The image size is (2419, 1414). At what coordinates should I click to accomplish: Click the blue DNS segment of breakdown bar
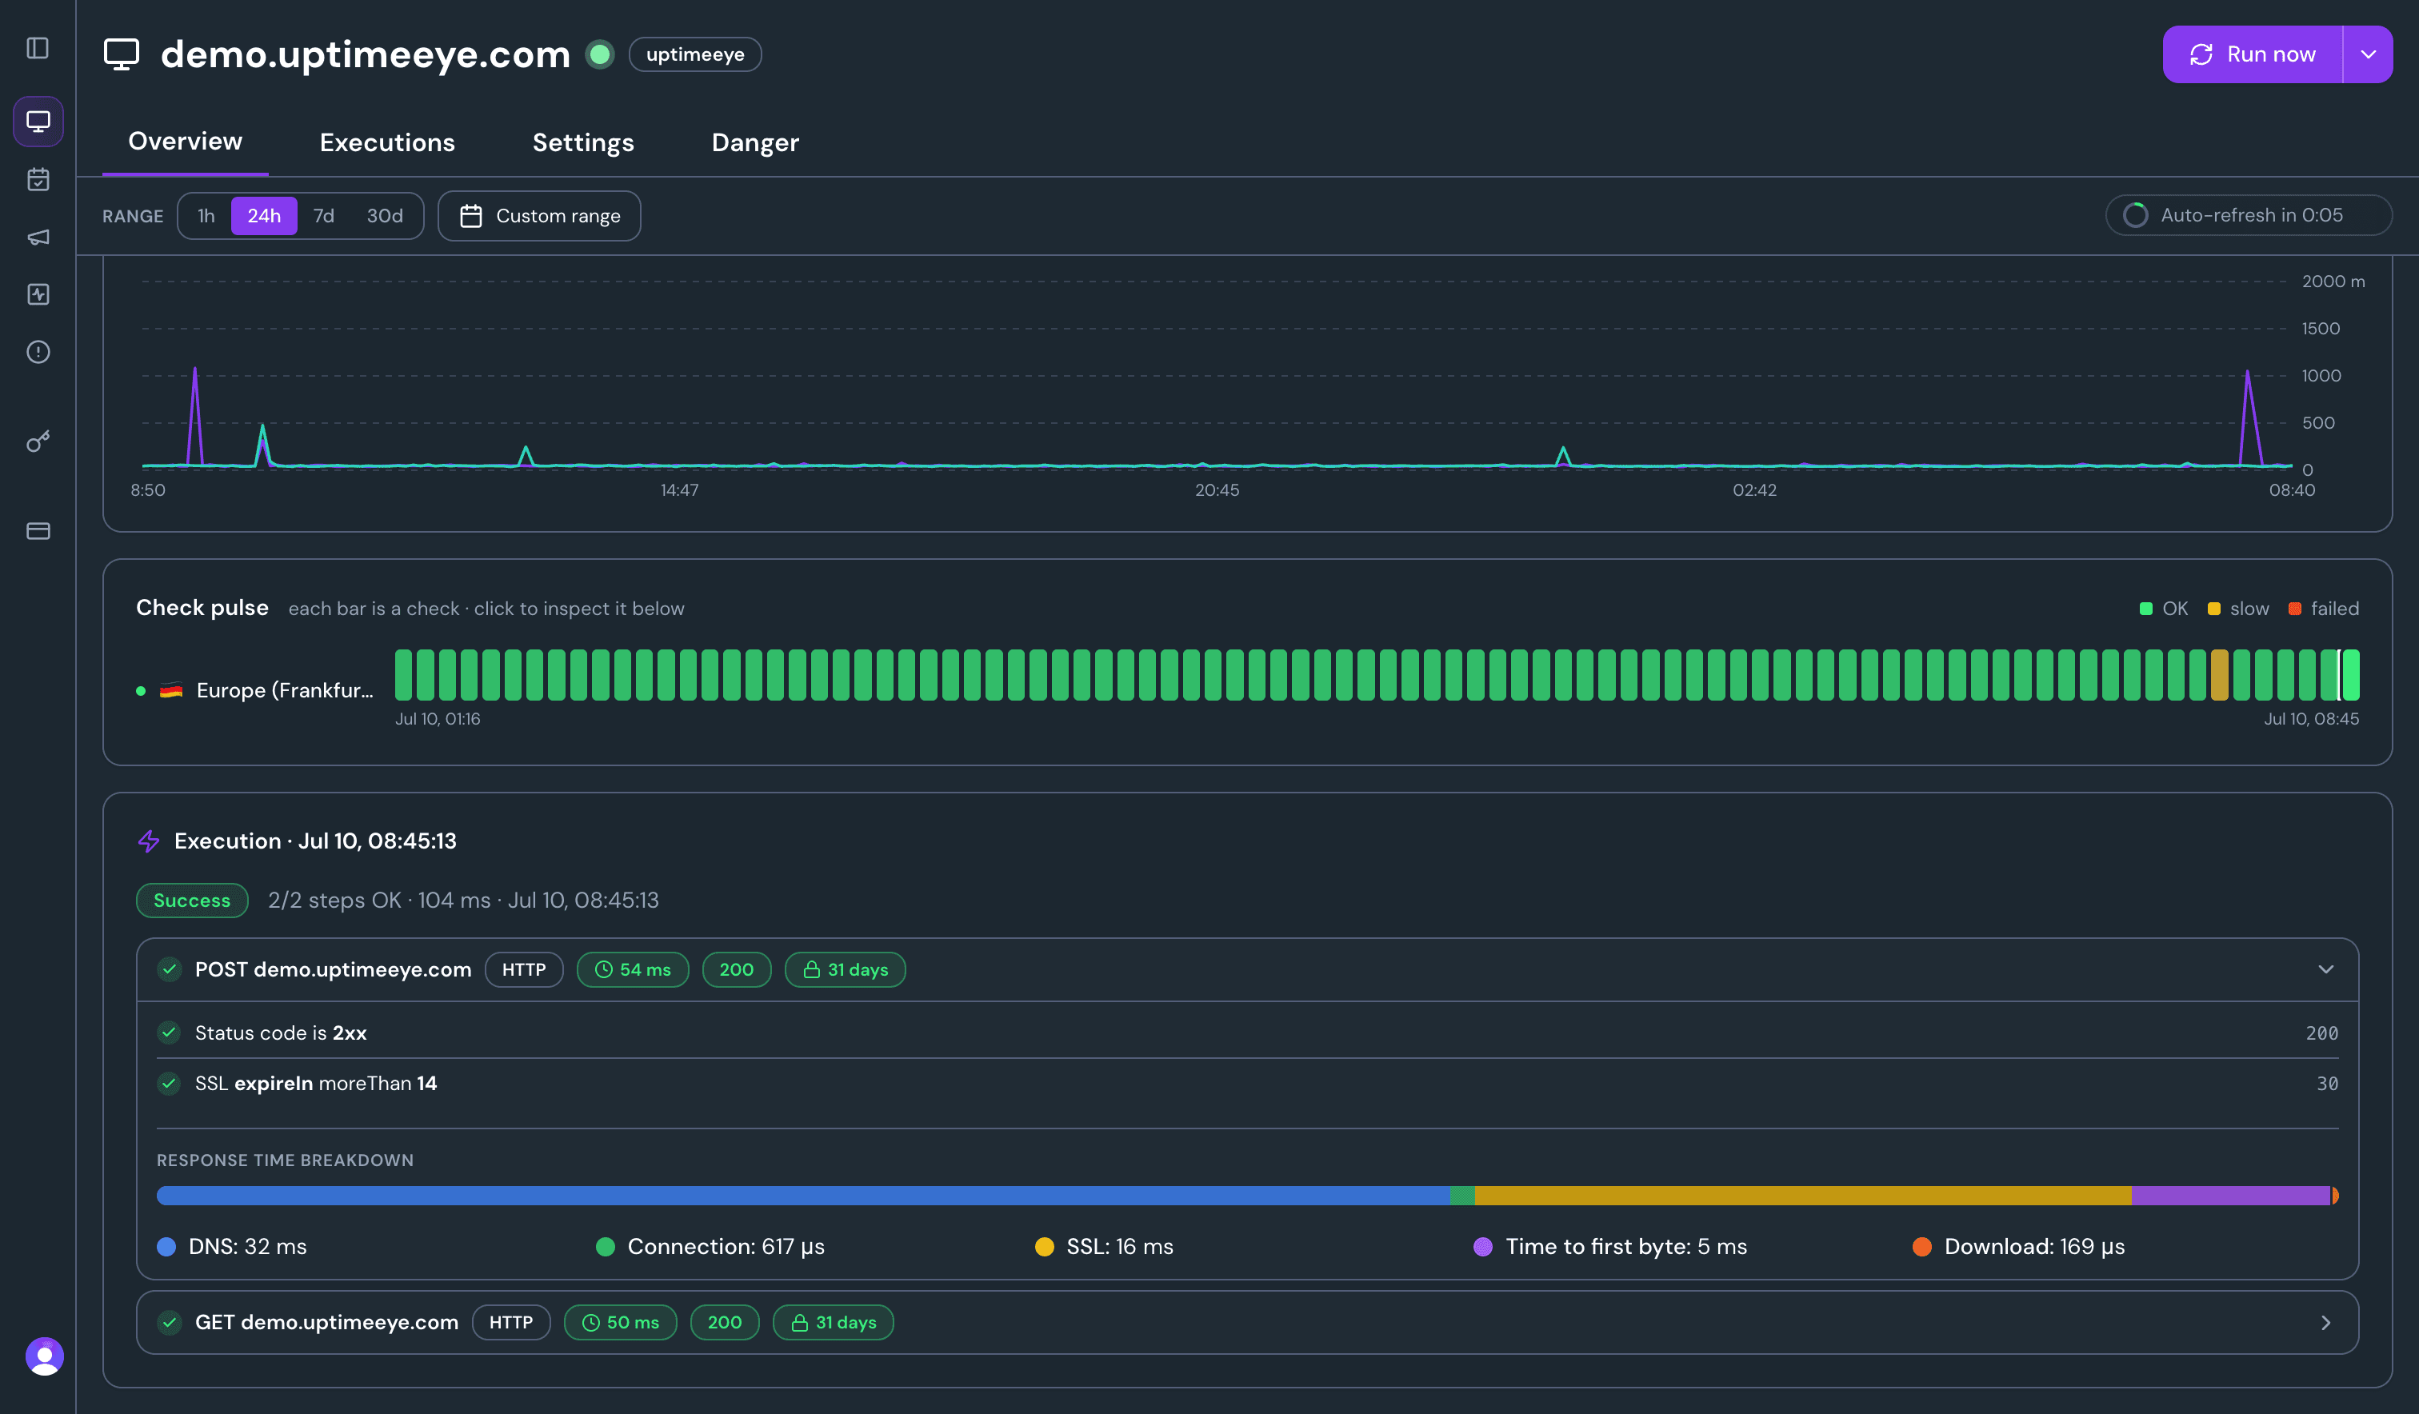coord(802,1195)
